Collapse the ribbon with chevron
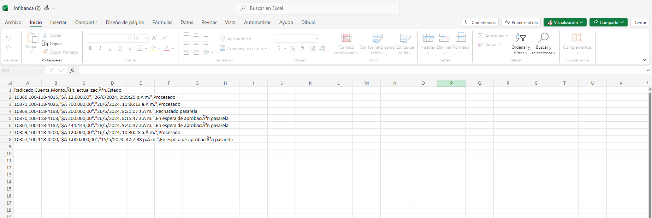Screen dimensions: 652x218 point(645,60)
